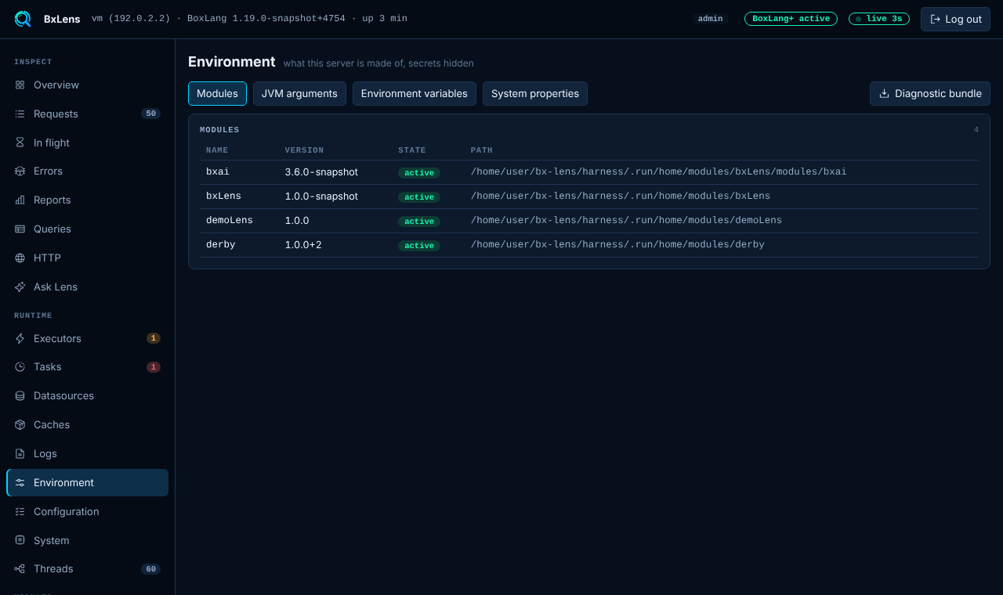
Task: Click the Tasks clock icon
Action: (20, 366)
